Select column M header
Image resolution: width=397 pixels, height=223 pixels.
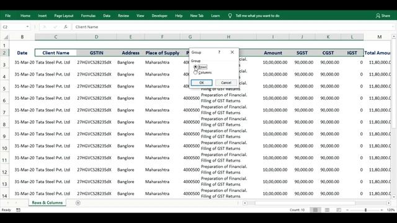[379, 37]
